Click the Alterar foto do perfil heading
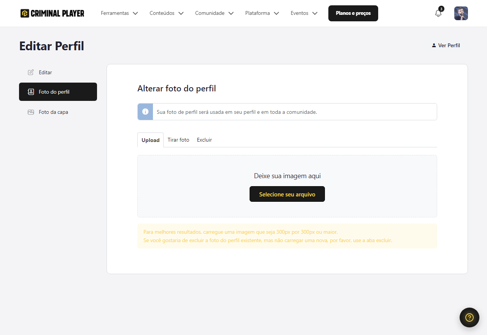Viewport: 487px width, 335px height. 177,89
